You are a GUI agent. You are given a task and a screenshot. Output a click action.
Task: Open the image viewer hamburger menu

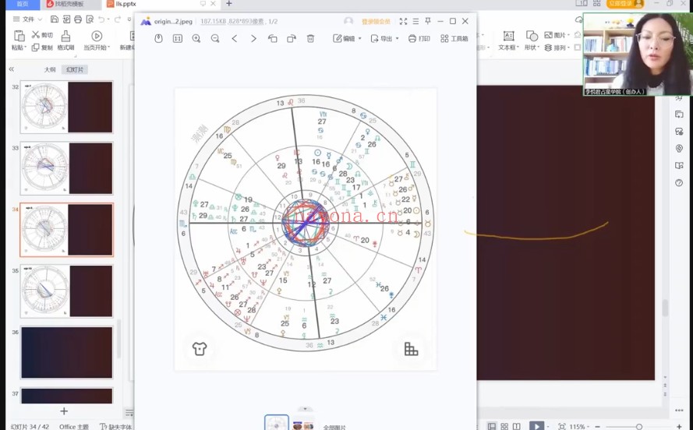tap(415, 21)
